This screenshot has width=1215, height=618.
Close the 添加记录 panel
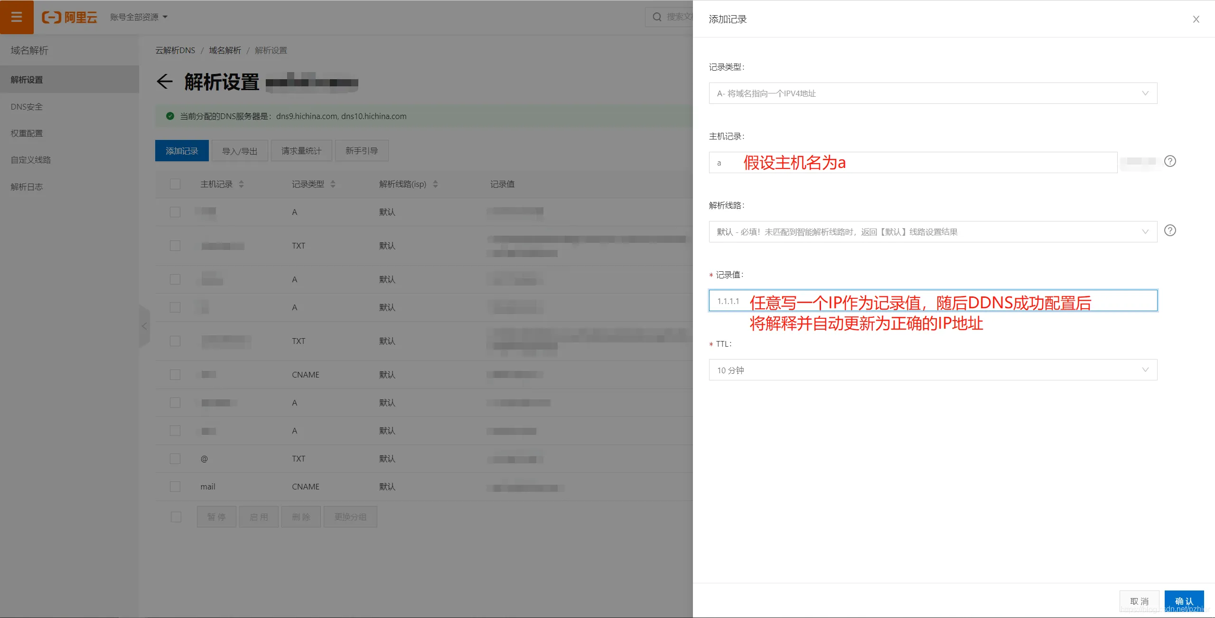1196,19
